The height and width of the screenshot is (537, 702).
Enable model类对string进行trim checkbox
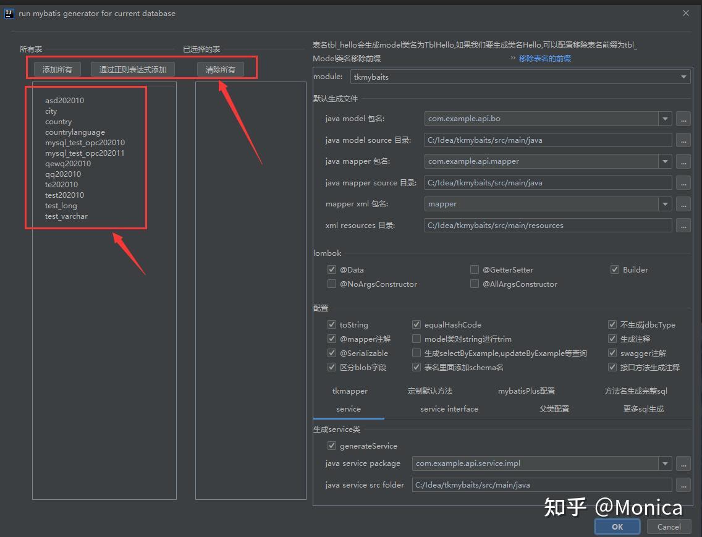[417, 339]
